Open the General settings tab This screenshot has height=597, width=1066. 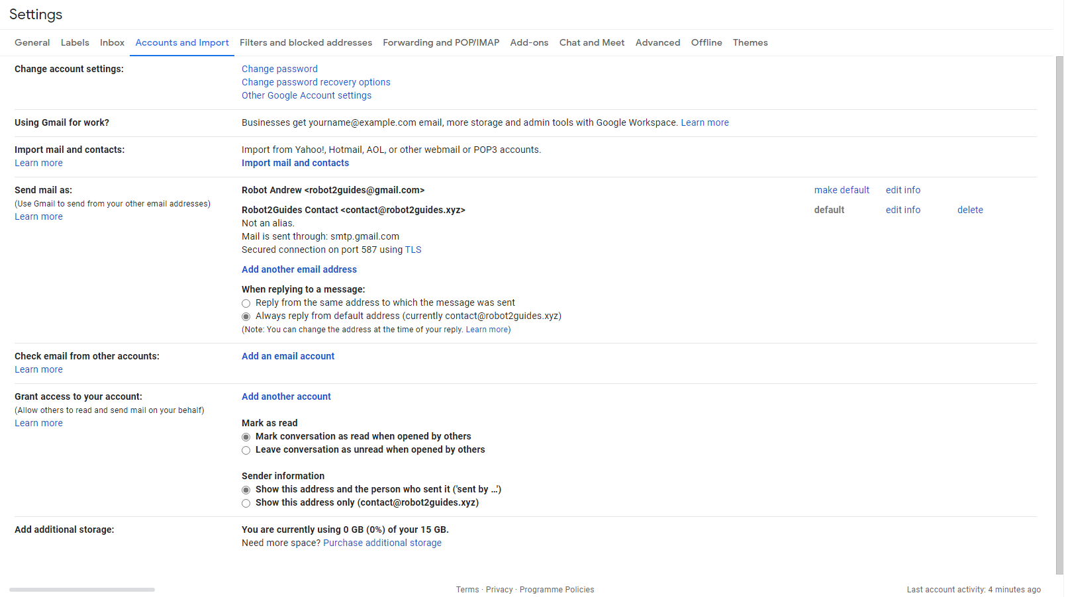(32, 42)
